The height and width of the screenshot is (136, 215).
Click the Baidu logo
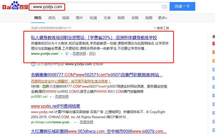click(15, 6)
